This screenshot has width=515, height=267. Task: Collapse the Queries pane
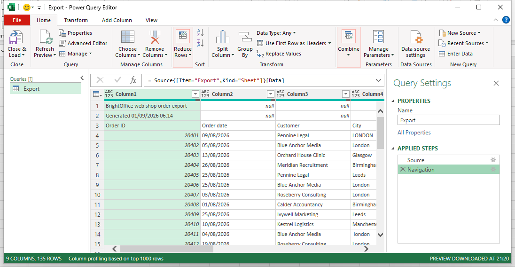[82, 78]
